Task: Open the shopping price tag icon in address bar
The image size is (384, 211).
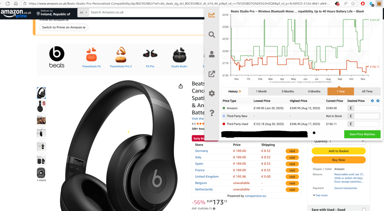Action: pyautogui.click(x=337, y=4)
